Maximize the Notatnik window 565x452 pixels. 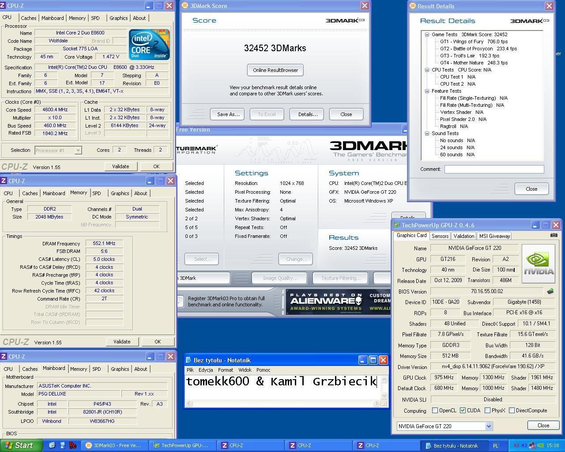(x=373, y=360)
